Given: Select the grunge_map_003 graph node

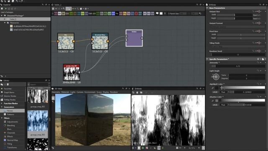Looking at the screenshot, I should [72, 72].
